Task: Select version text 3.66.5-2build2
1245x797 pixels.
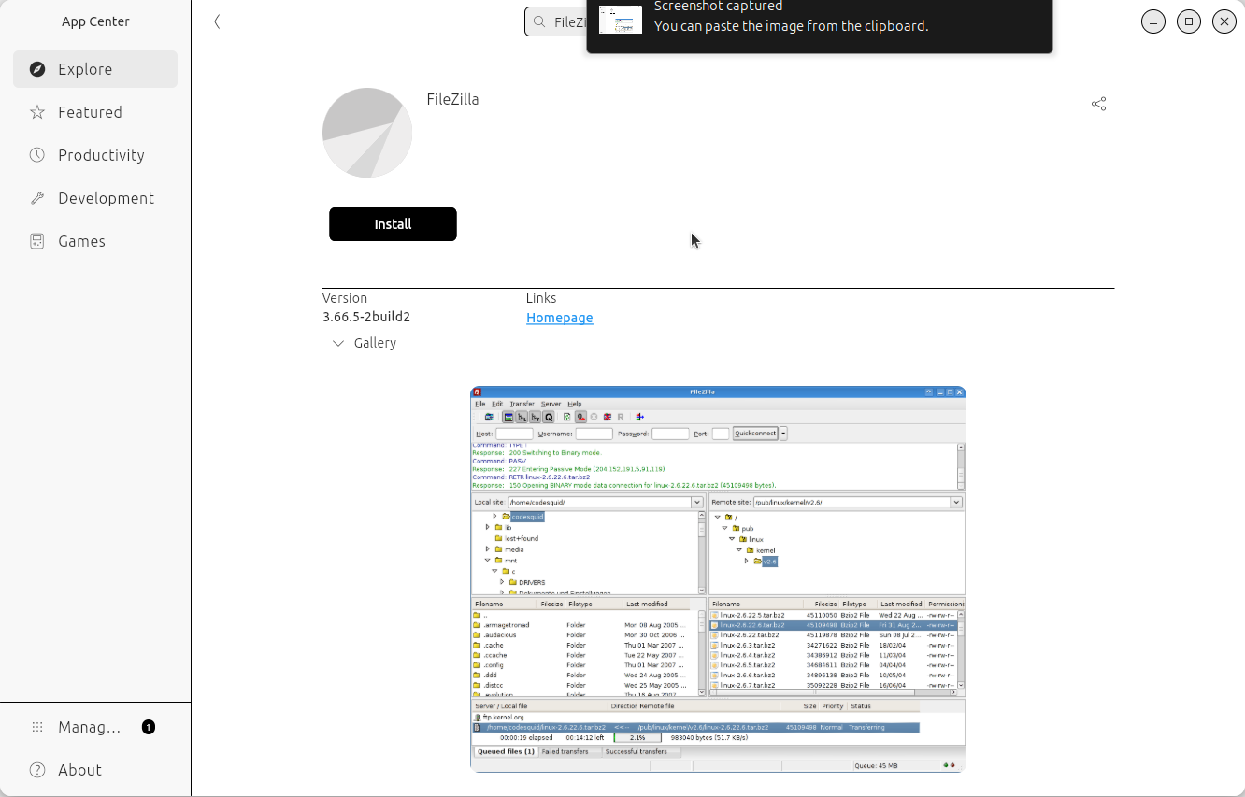Action: coord(366,317)
